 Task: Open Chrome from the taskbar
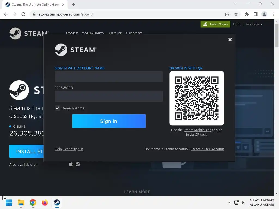33,202
